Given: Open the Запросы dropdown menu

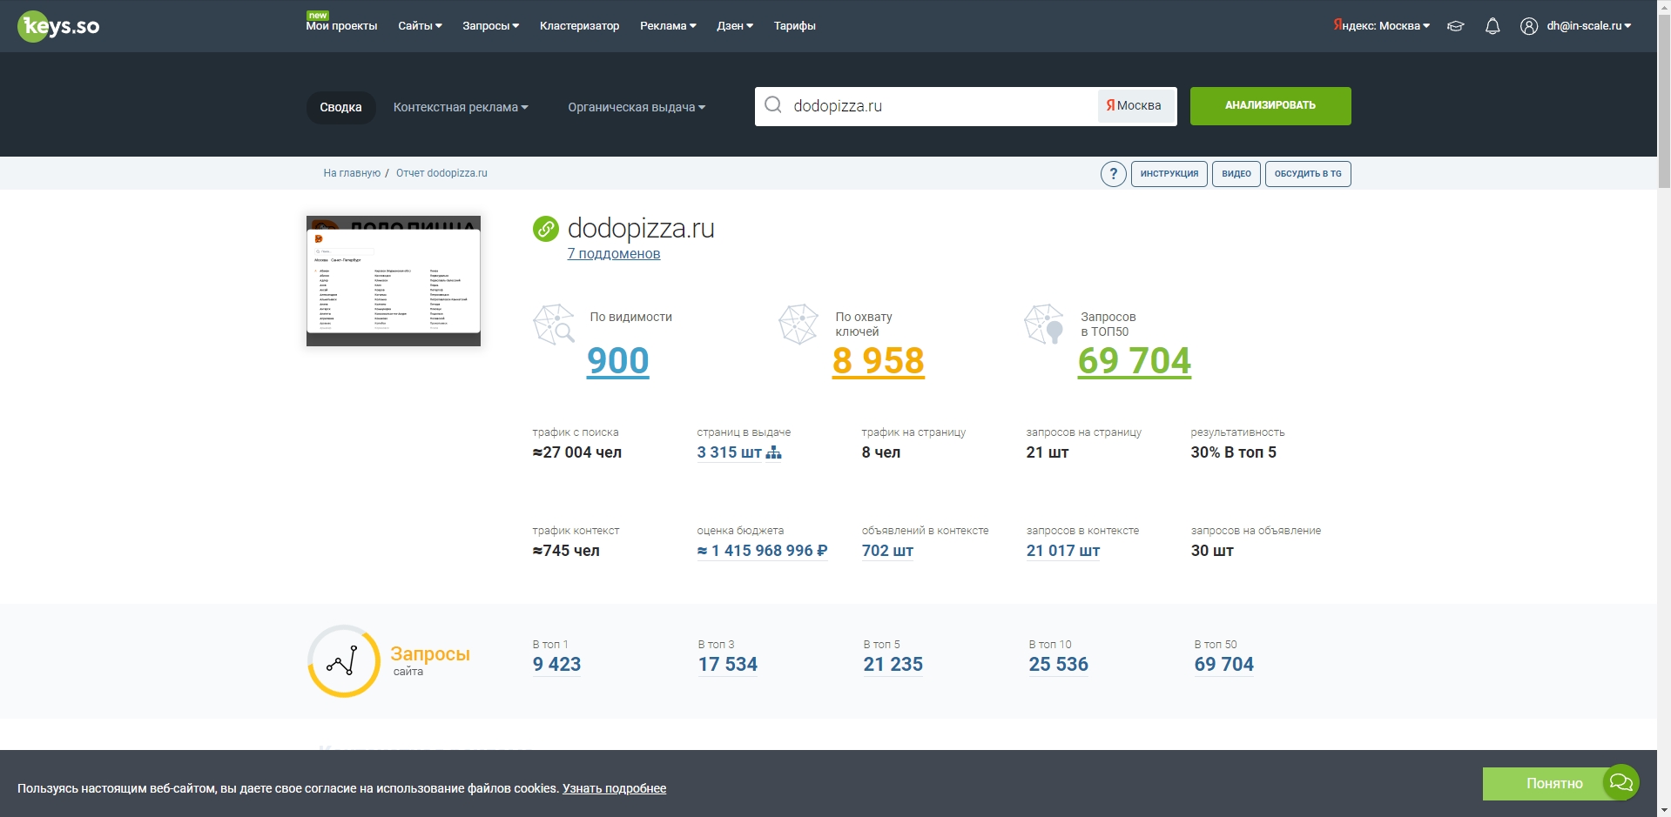Looking at the screenshot, I should [491, 26].
